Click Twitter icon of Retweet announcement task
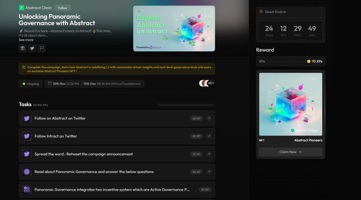Screen dimensions: 361x200 click(27, 154)
